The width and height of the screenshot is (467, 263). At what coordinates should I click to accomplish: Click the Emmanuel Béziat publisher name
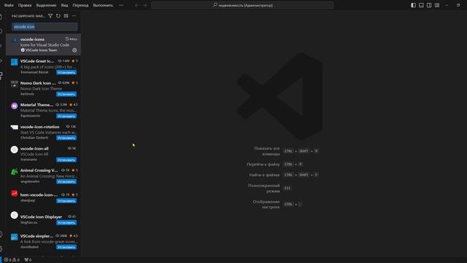(x=34, y=72)
